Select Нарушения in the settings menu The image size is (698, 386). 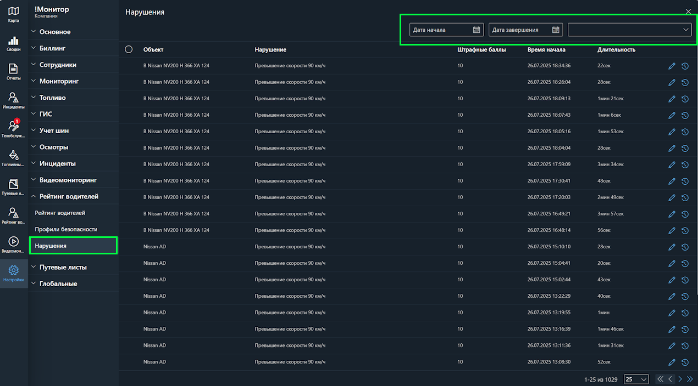[51, 246]
